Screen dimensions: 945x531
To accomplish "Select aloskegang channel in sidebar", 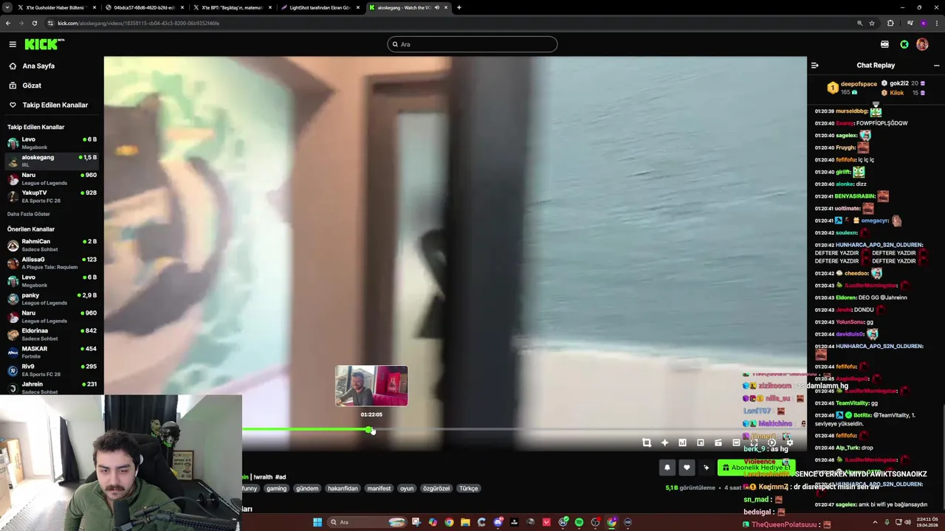I will coord(52,160).
